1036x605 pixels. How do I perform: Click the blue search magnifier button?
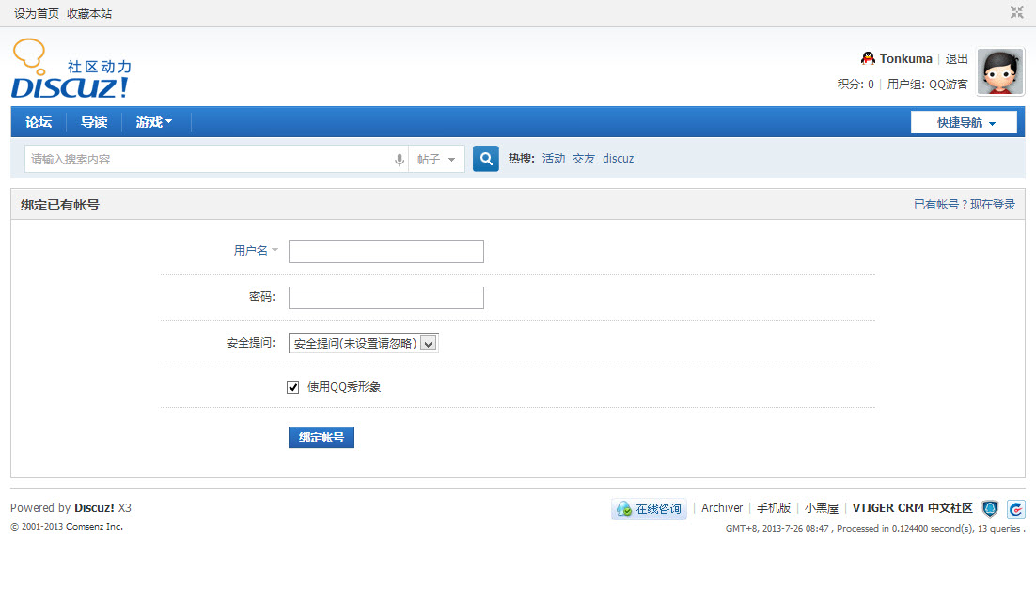pos(486,159)
